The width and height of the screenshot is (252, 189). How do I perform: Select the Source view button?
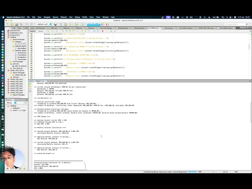point(32,31)
